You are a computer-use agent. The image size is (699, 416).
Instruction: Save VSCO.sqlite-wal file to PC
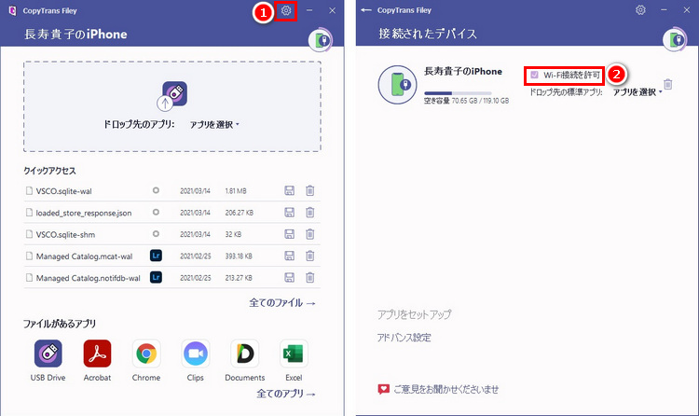tap(289, 191)
